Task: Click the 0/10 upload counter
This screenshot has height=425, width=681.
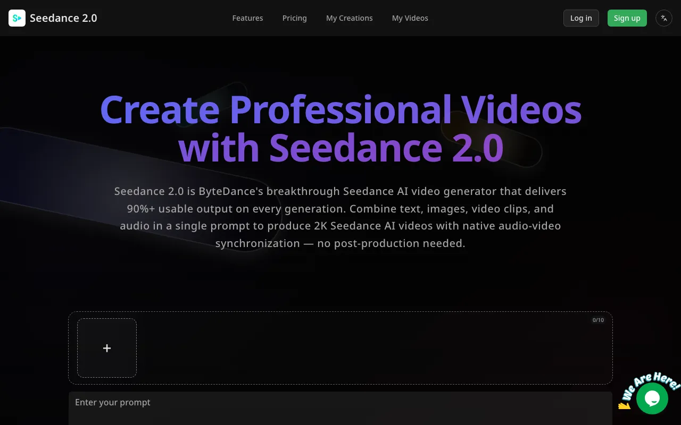Action: click(599, 320)
